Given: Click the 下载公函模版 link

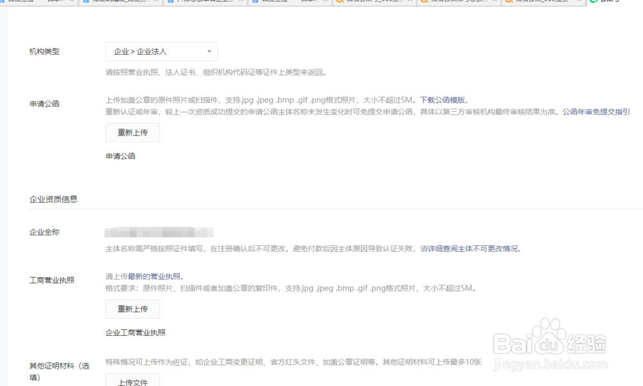Looking at the screenshot, I should (x=442, y=100).
